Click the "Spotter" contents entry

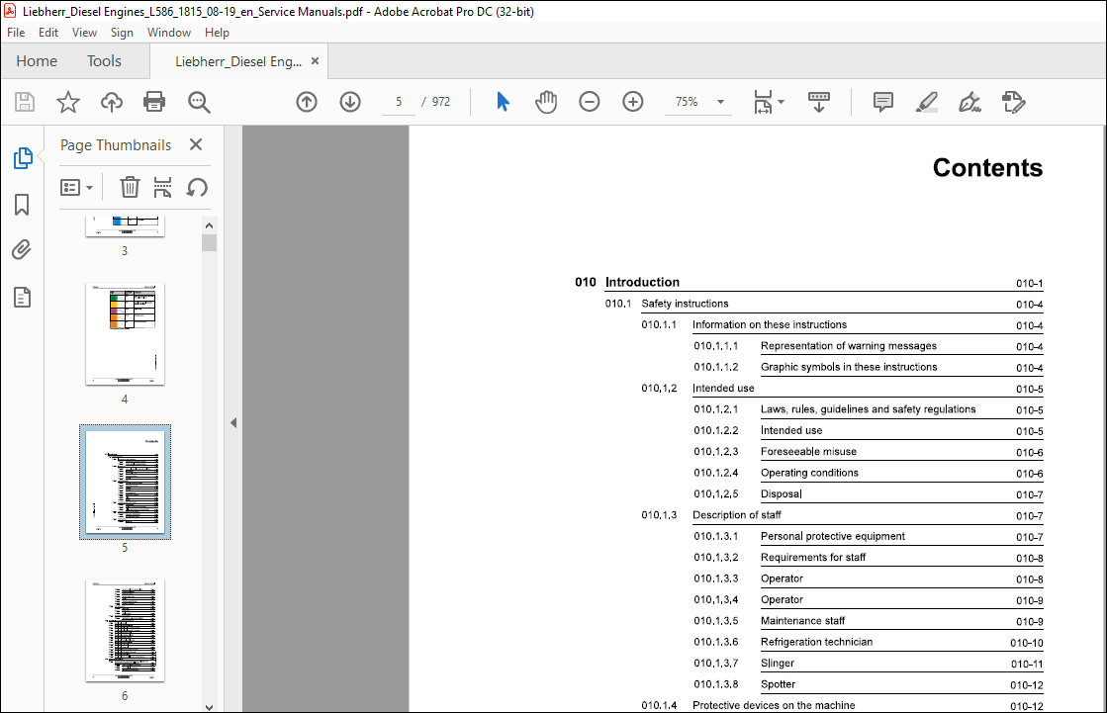(x=778, y=684)
